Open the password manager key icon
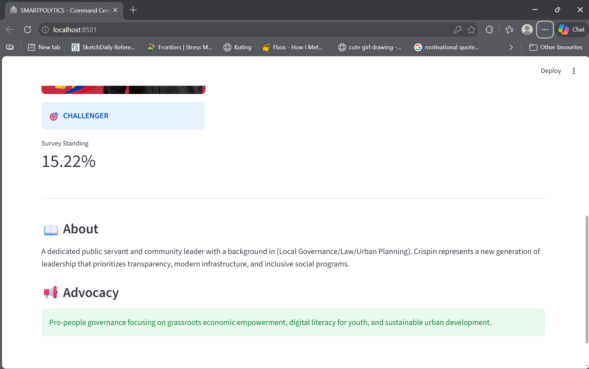The image size is (589, 369). click(x=457, y=30)
